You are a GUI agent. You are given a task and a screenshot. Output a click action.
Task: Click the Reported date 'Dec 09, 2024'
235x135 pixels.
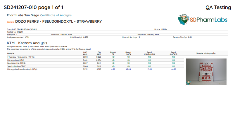(153, 34)
